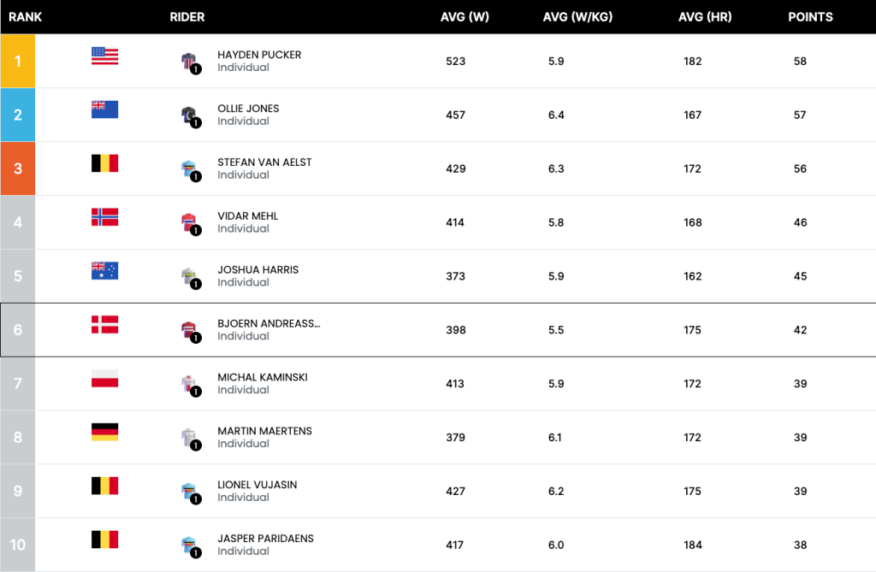Click the Poland flag next to Michal Kaminski
Viewport: 876px width, 572px height.
coord(104,378)
